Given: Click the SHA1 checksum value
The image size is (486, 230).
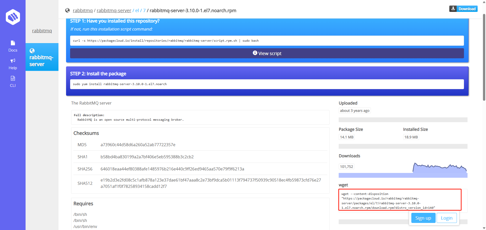Looking at the screenshot, I should tap(147, 157).
